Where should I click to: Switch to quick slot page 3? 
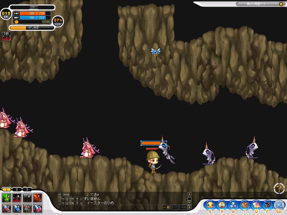coord(27,190)
